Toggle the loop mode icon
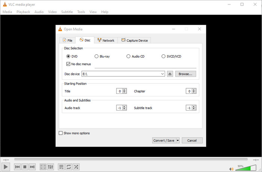Image resolution: width=262 pixels, height=172 pixels. pos(69,167)
